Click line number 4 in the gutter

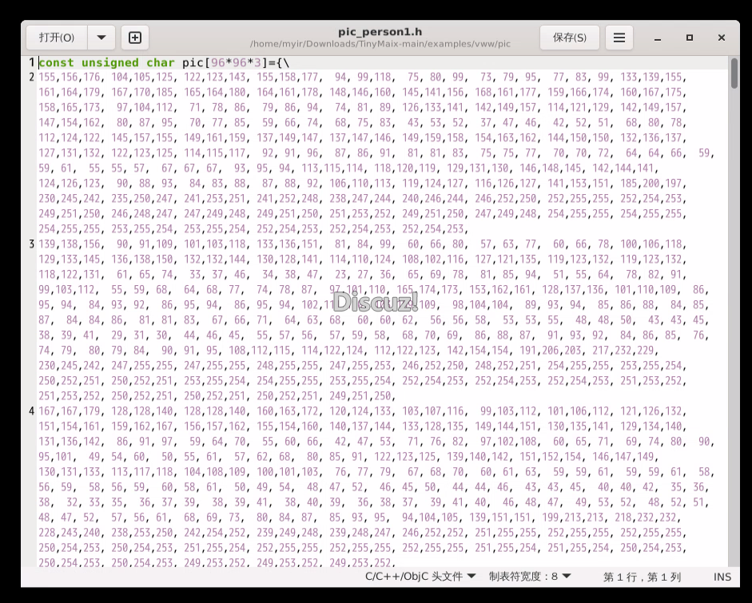[30, 411]
